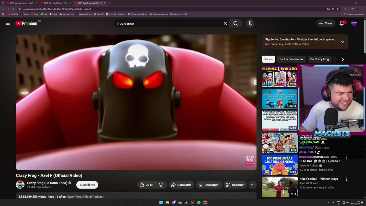Click the Recortar clip button
Viewport: 366px width, 206px height.
(x=235, y=185)
